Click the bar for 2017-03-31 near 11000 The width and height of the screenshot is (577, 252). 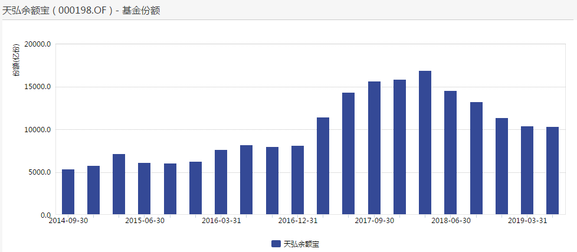point(323,166)
